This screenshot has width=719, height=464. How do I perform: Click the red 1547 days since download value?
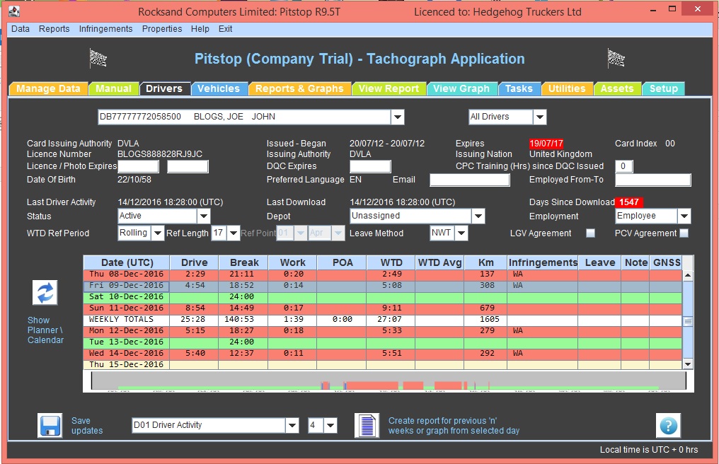point(629,202)
